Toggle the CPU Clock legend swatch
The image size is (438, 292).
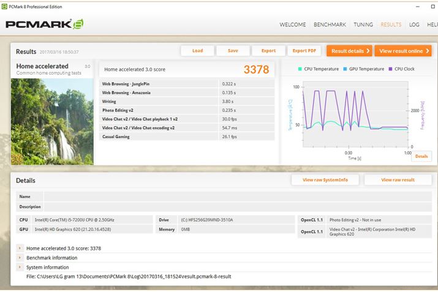390,69
